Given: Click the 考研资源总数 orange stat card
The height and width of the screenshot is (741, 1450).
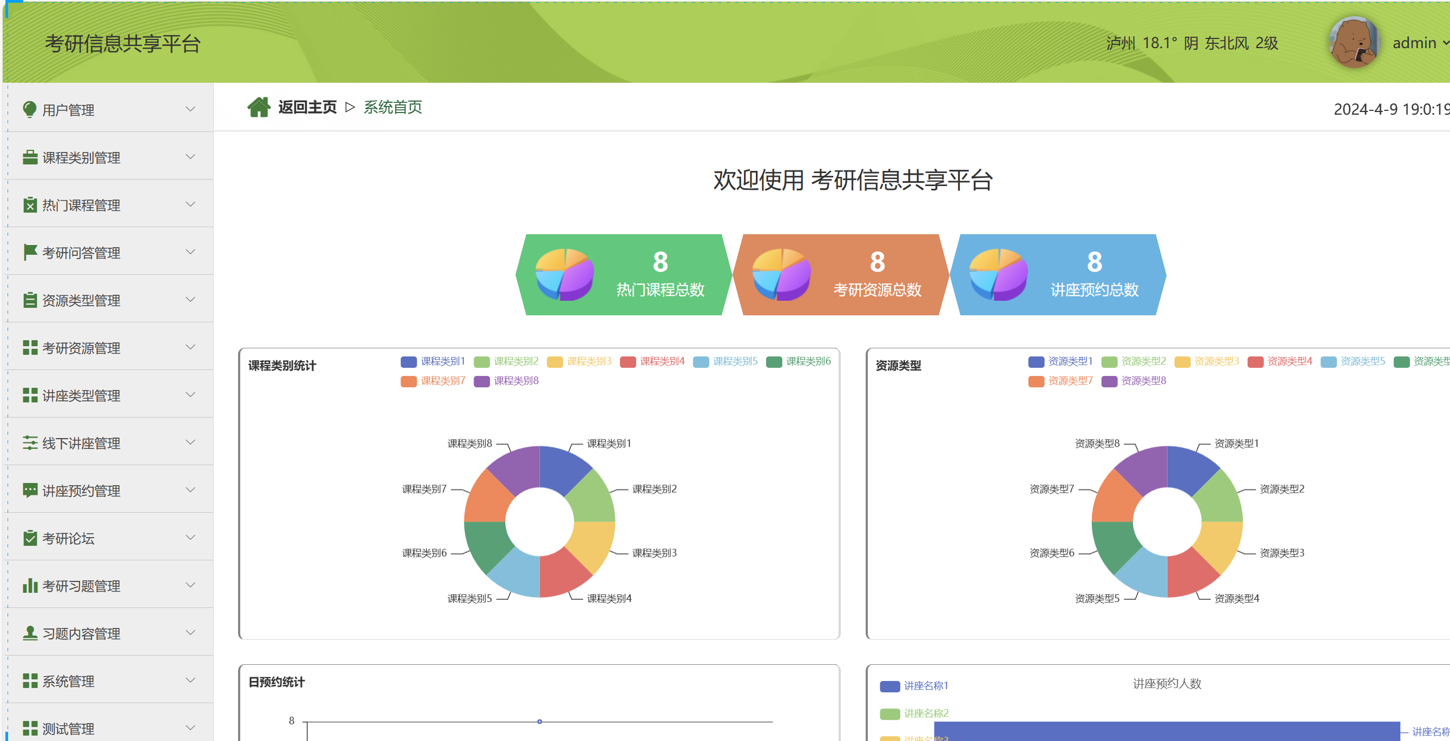Looking at the screenshot, I should point(840,275).
